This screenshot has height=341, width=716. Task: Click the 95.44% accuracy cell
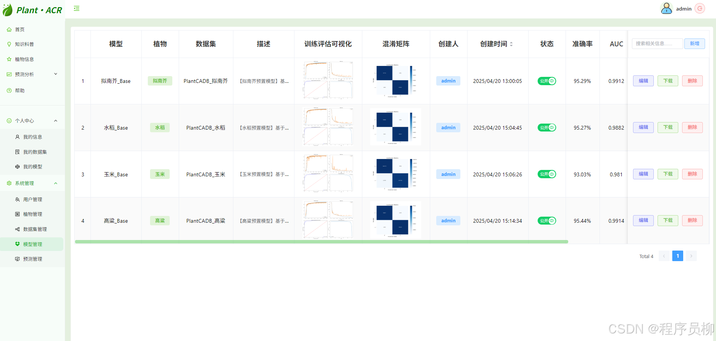coord(582,221)
